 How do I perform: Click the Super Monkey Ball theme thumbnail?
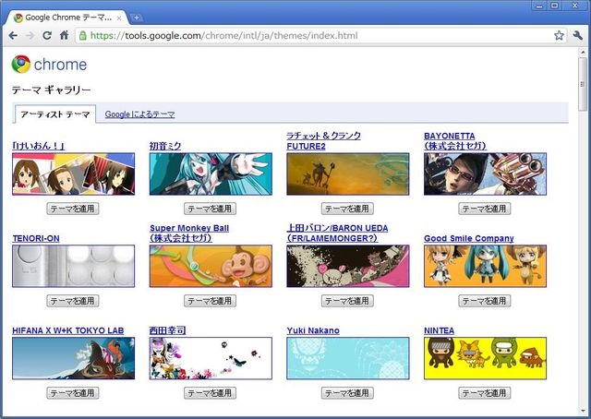click(x=211, y=266)
